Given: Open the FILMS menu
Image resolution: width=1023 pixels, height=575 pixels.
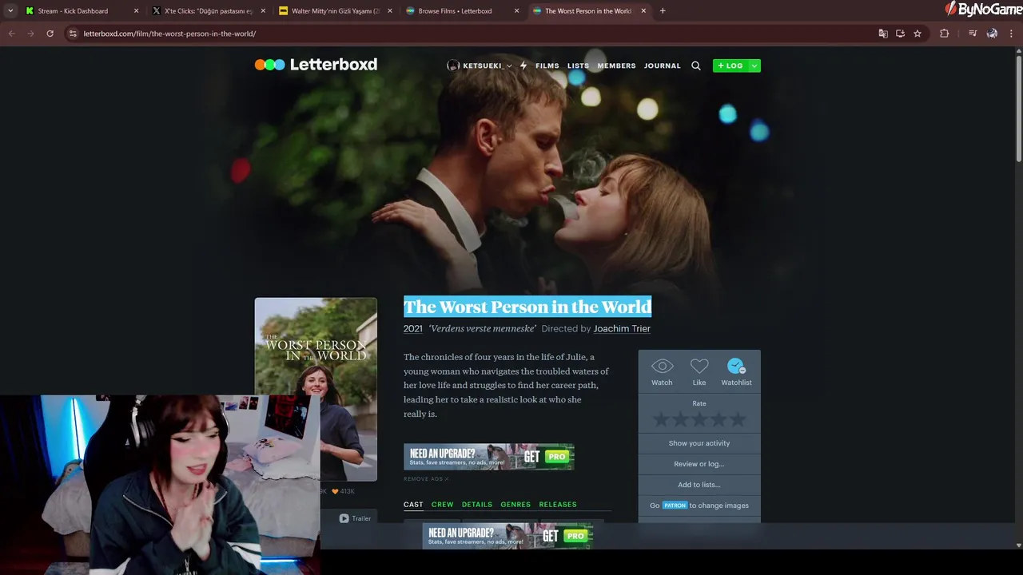Looking at the screenshot, I should 547,65.
